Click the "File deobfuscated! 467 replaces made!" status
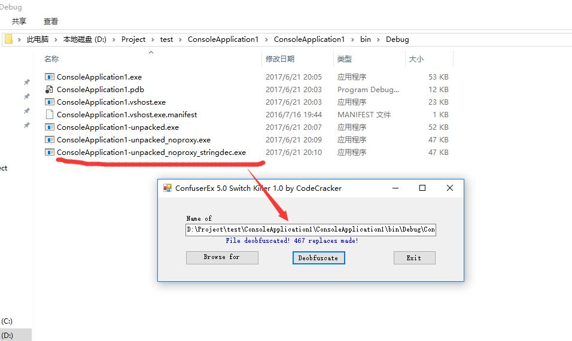The height and width of the screenshot is (341, 572). [x=292, y=240]
